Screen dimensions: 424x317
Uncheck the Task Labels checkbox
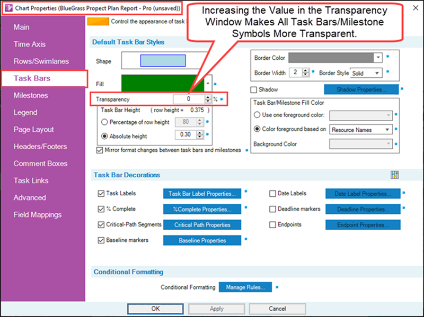pos(101,194)
